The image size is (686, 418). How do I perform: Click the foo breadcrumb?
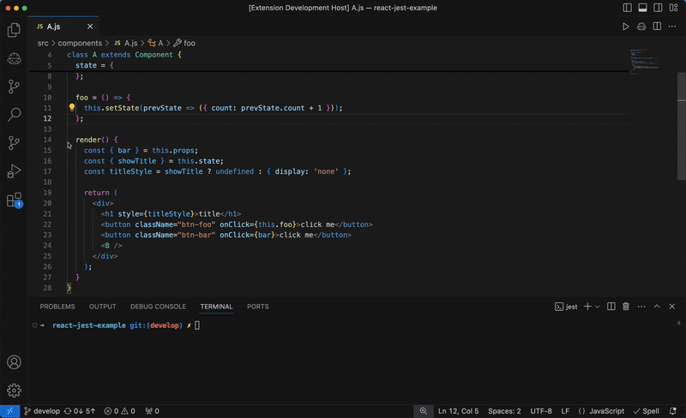[x=184, y=43]
